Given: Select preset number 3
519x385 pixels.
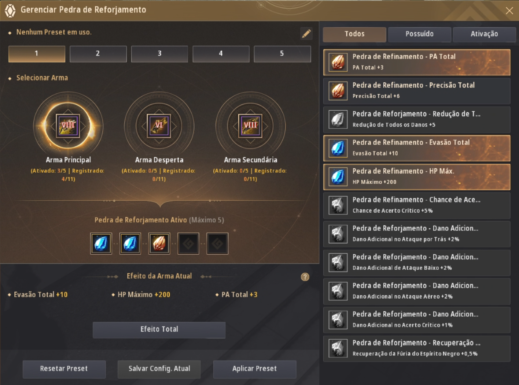Looking at the screenshot, I should click(159, 54).
